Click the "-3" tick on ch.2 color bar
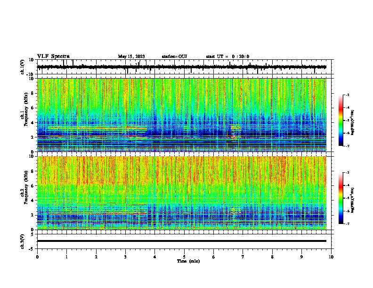Image resolution: width=373 pixels, height=288 pixels. [x=348, y=173]
